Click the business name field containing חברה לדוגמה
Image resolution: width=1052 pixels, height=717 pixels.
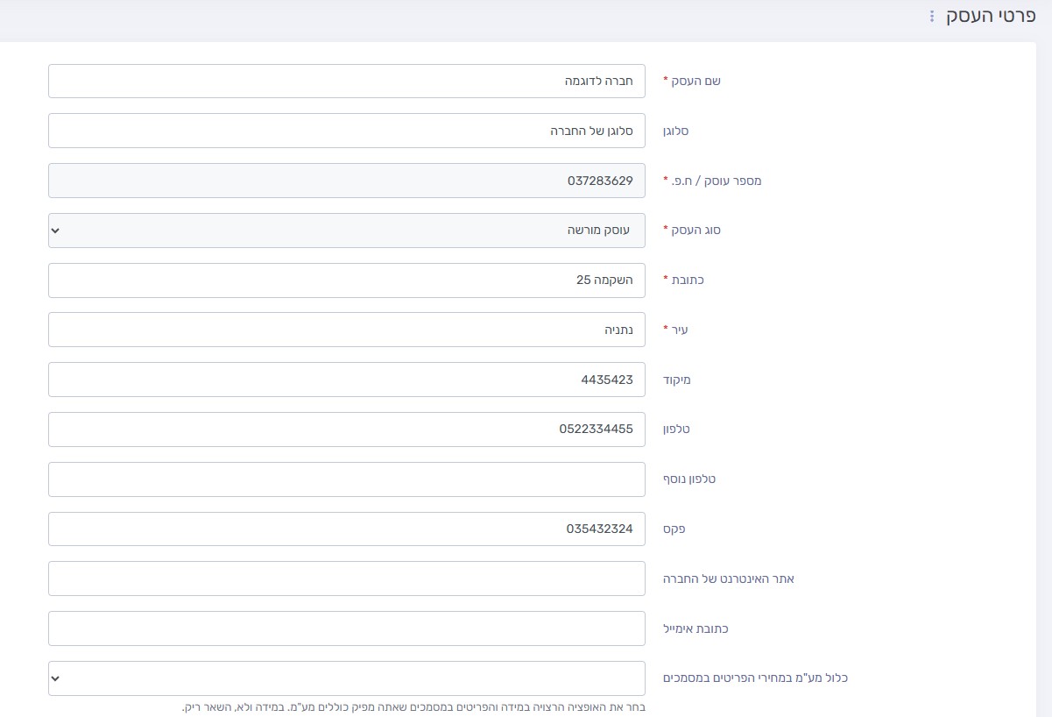tap(346, 81)
